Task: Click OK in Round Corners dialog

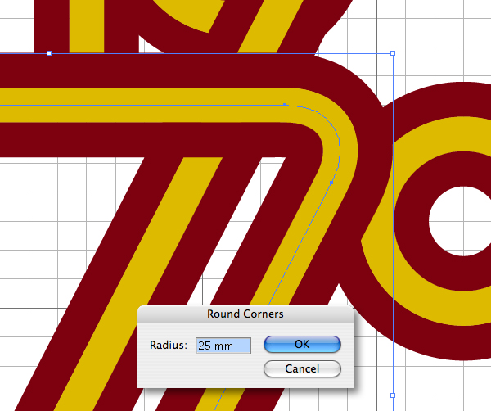Action: (302, 345)
